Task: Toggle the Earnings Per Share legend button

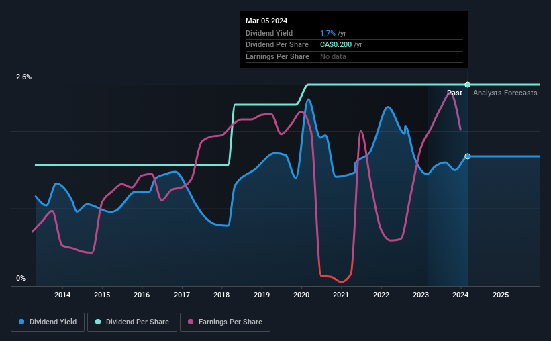Action: click(x=225, y=322)
